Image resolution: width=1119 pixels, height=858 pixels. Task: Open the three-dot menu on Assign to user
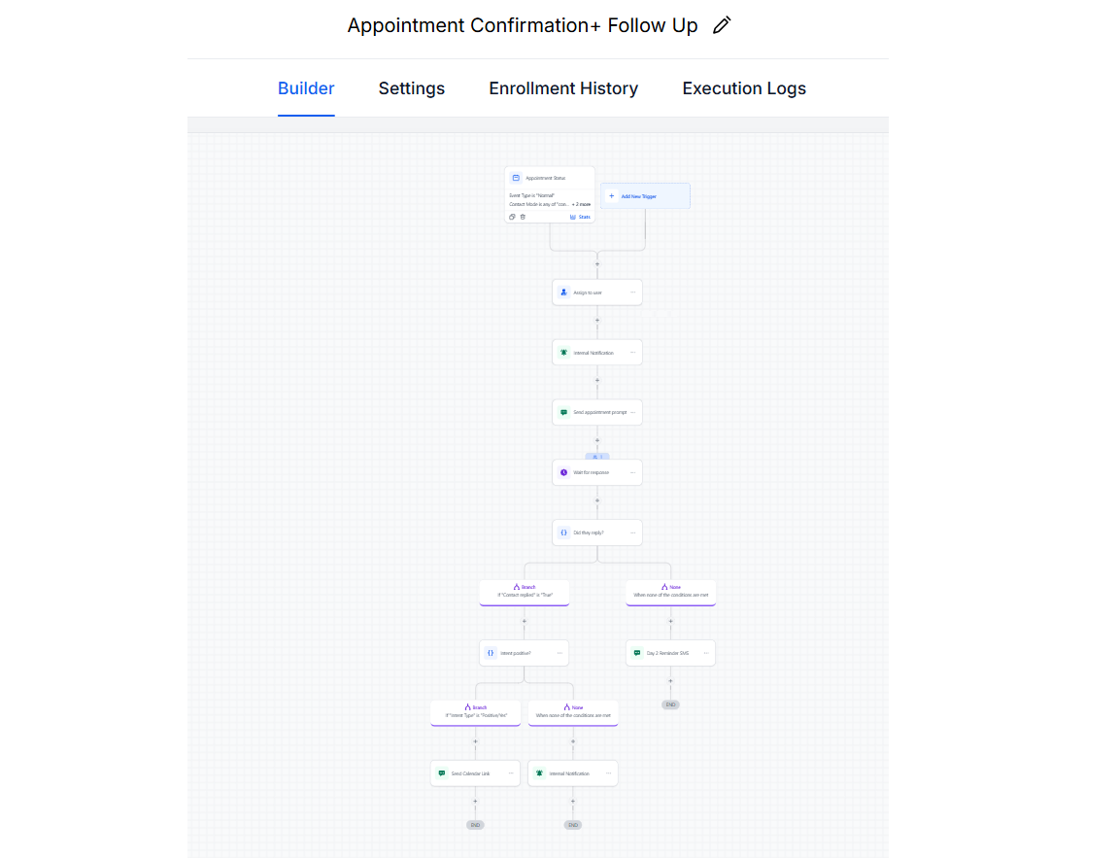point(633,292)
